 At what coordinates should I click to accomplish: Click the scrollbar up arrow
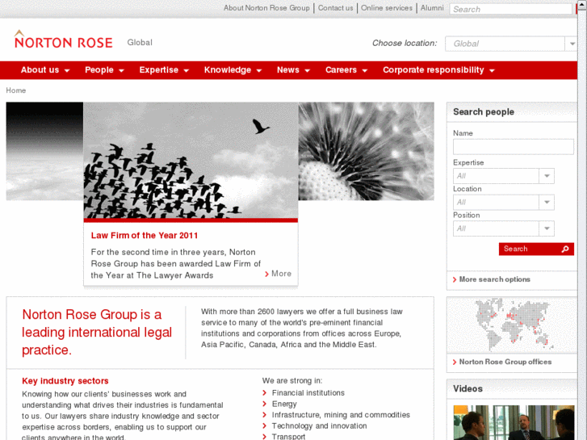pos(581,6)
